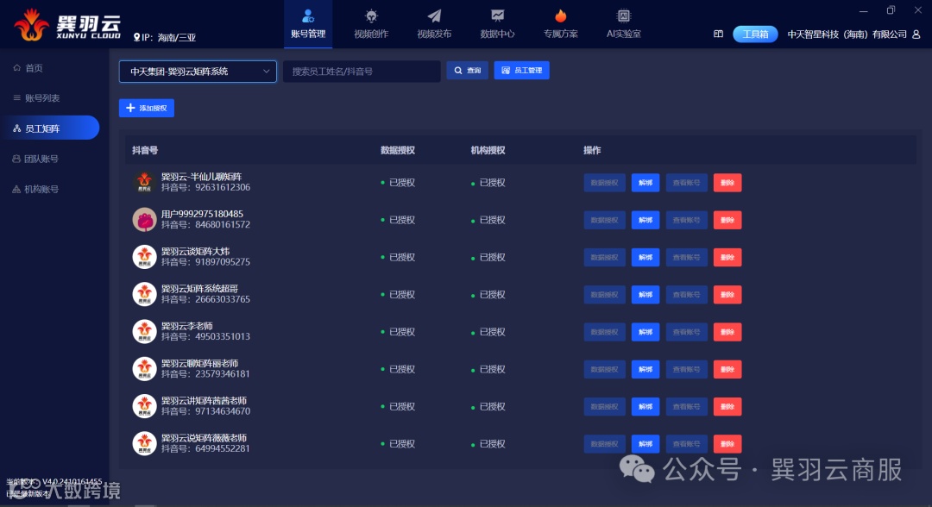This screenshot has width=932, height=507.
Task: Click 删除 for 巽羽云聊矩阵丽老师
Action: click(x=727, y=369)
